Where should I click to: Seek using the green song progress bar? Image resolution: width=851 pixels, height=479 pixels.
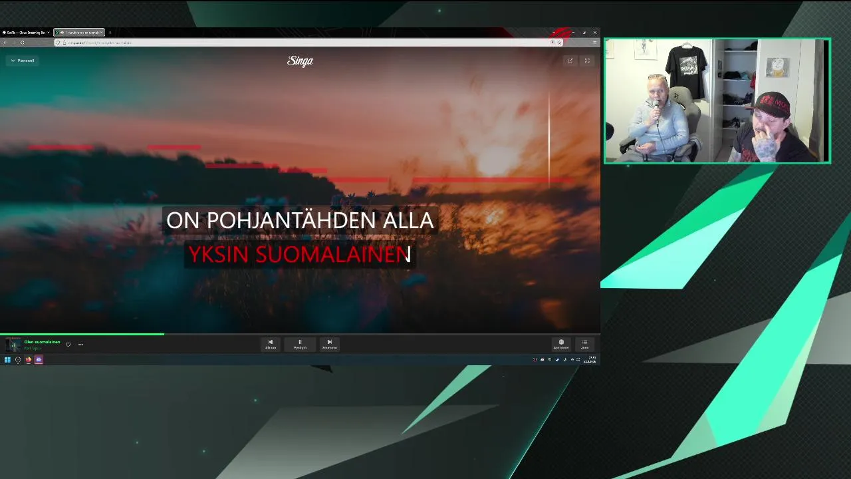[300, 334]
